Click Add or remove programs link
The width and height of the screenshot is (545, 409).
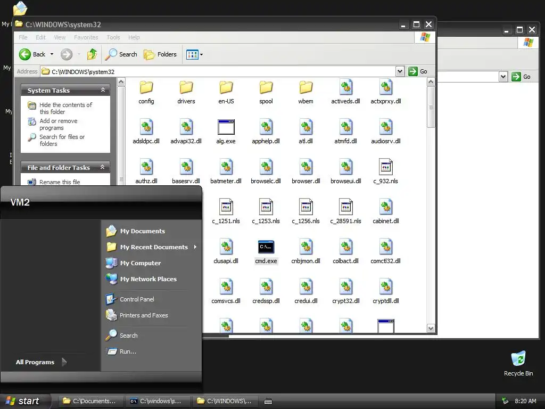[59, 124]
